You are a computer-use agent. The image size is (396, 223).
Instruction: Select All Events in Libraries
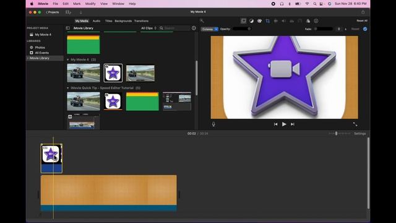41,53
